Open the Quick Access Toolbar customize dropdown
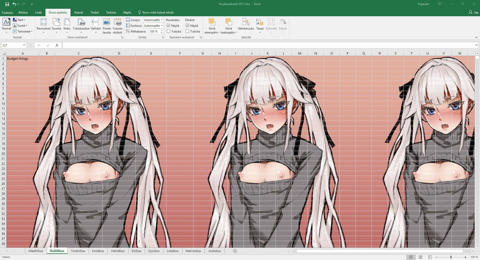Image resolution: width=480 pixels, height=260 pixels. click(32, 4)
